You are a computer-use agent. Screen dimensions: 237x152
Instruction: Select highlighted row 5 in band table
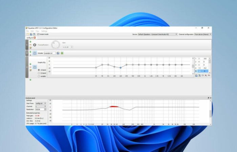click(201, 71)
